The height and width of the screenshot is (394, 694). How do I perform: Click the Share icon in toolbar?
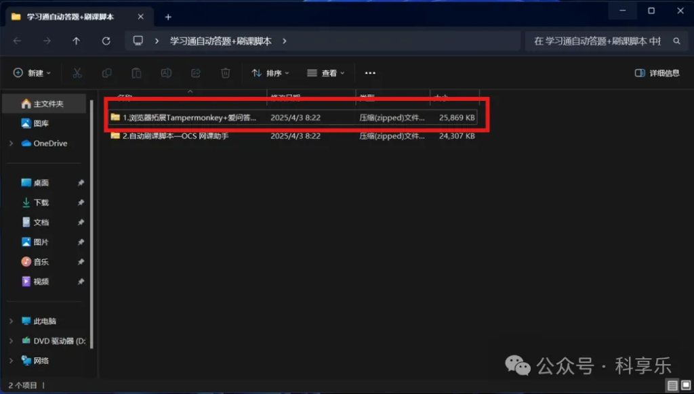[x=196, y=73]
